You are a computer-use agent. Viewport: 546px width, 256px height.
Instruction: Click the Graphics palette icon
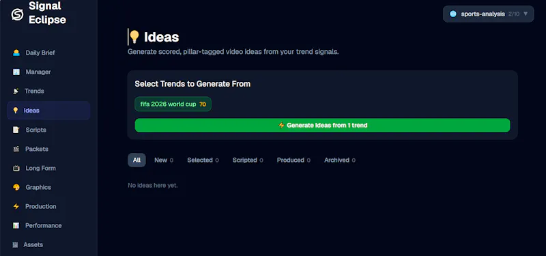(16, 187)
